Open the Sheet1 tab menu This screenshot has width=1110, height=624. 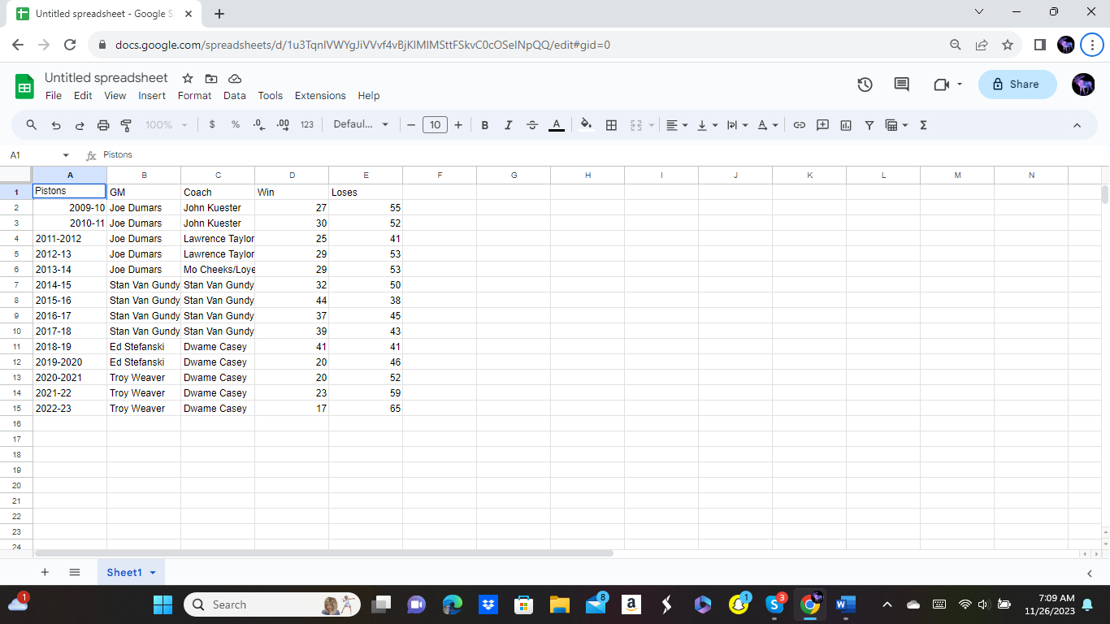click(153, 573)
